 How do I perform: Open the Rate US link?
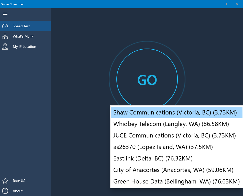pos(19,181)
